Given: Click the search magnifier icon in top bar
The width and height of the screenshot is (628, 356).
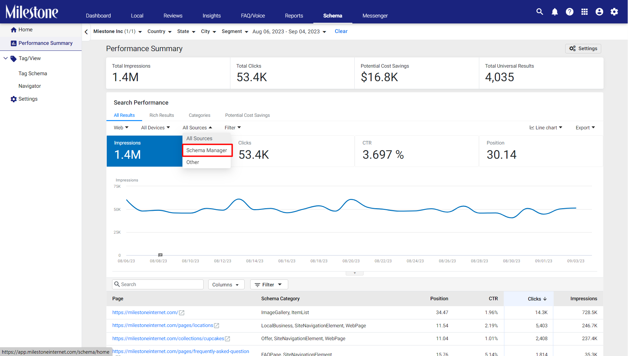Looking at the screenshot, I should pyautogui.click(x=540, y=12).
